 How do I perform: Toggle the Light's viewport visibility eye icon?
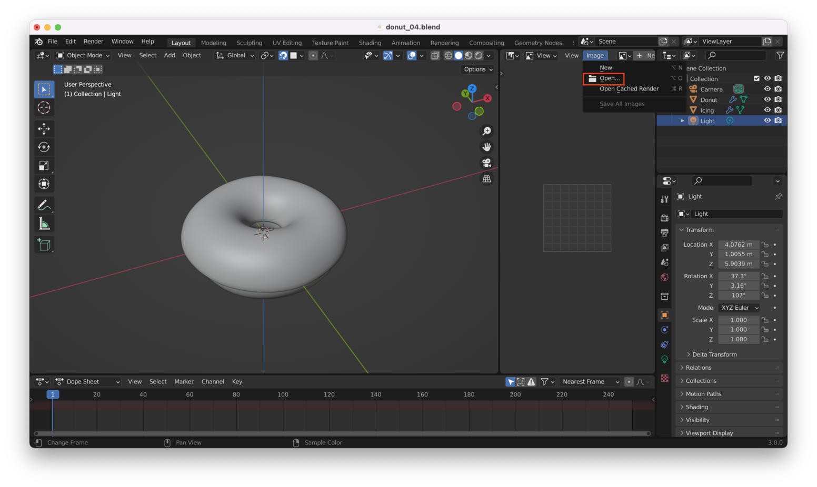tap(768, 120)
